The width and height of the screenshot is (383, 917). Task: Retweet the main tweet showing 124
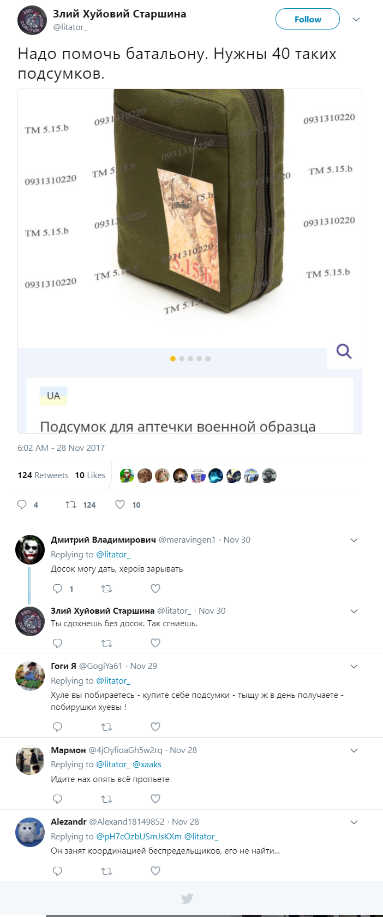tap(71, 504)
